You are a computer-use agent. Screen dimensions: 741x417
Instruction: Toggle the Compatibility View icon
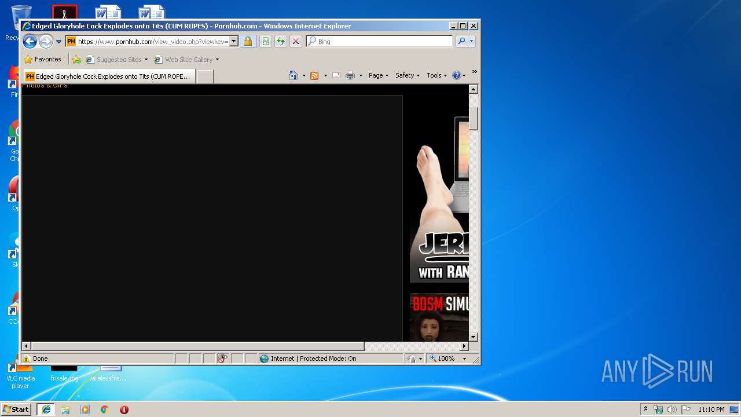266,42
